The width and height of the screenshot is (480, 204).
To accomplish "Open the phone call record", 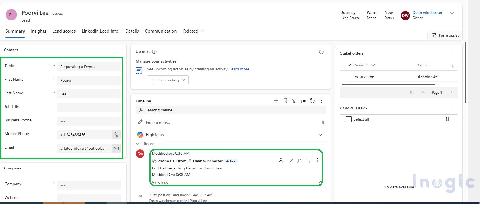I will click(x=308, y=161).
